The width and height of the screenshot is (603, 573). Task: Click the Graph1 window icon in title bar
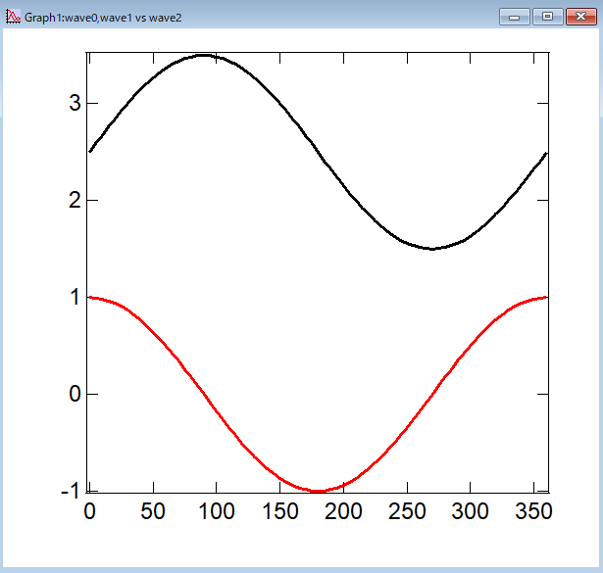click(14, 17)
